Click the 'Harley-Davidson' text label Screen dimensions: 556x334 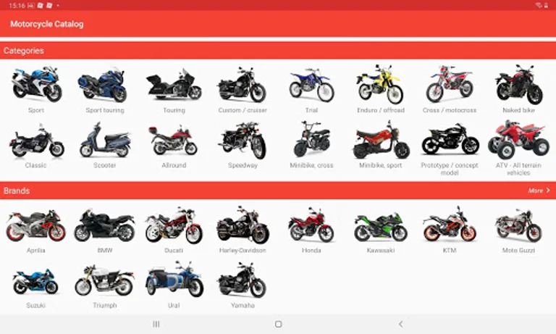[243, 250]
